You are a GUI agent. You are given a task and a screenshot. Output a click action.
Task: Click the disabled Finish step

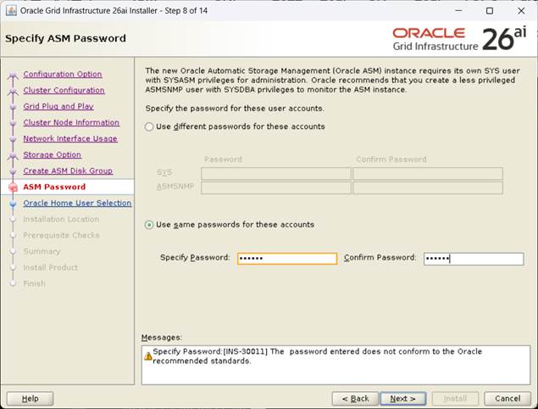tap(34, 284)
